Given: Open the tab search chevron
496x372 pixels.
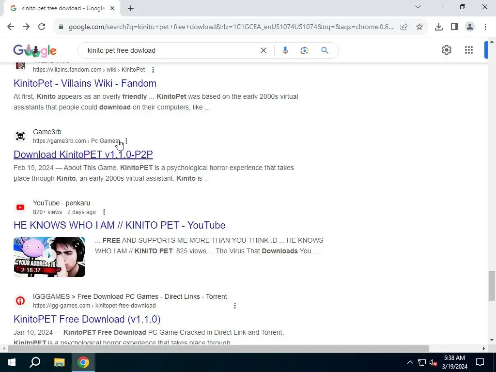Looking at the screenshot, I should coord(418,7).
